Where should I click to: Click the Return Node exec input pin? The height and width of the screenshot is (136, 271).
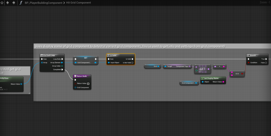(75, 80)
